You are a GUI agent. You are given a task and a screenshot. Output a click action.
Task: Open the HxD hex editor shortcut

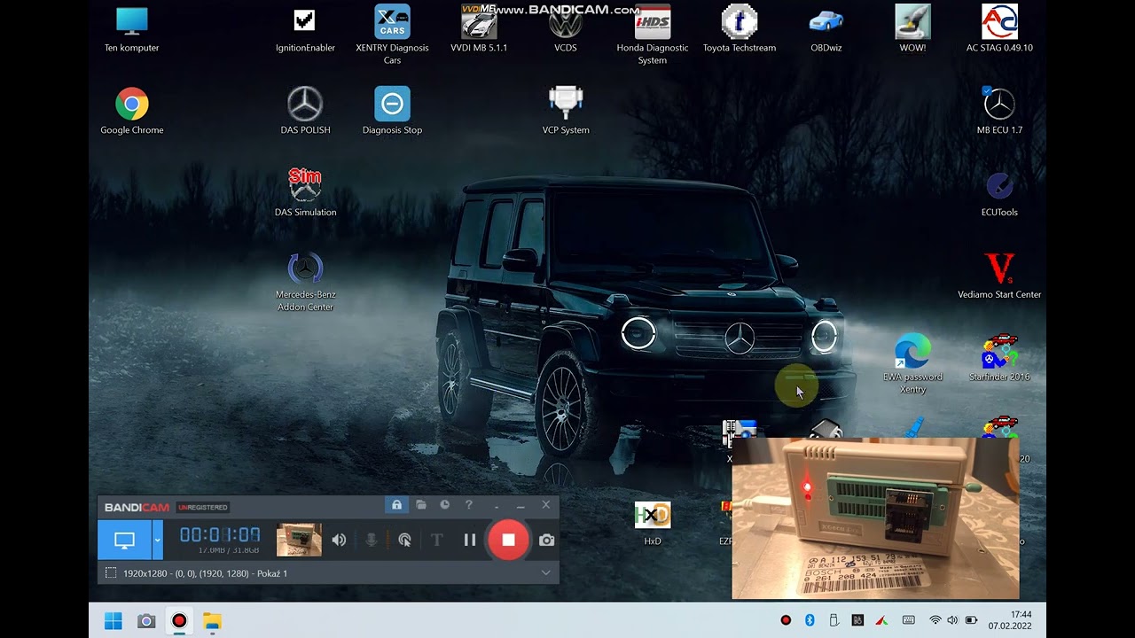(653, 523)
